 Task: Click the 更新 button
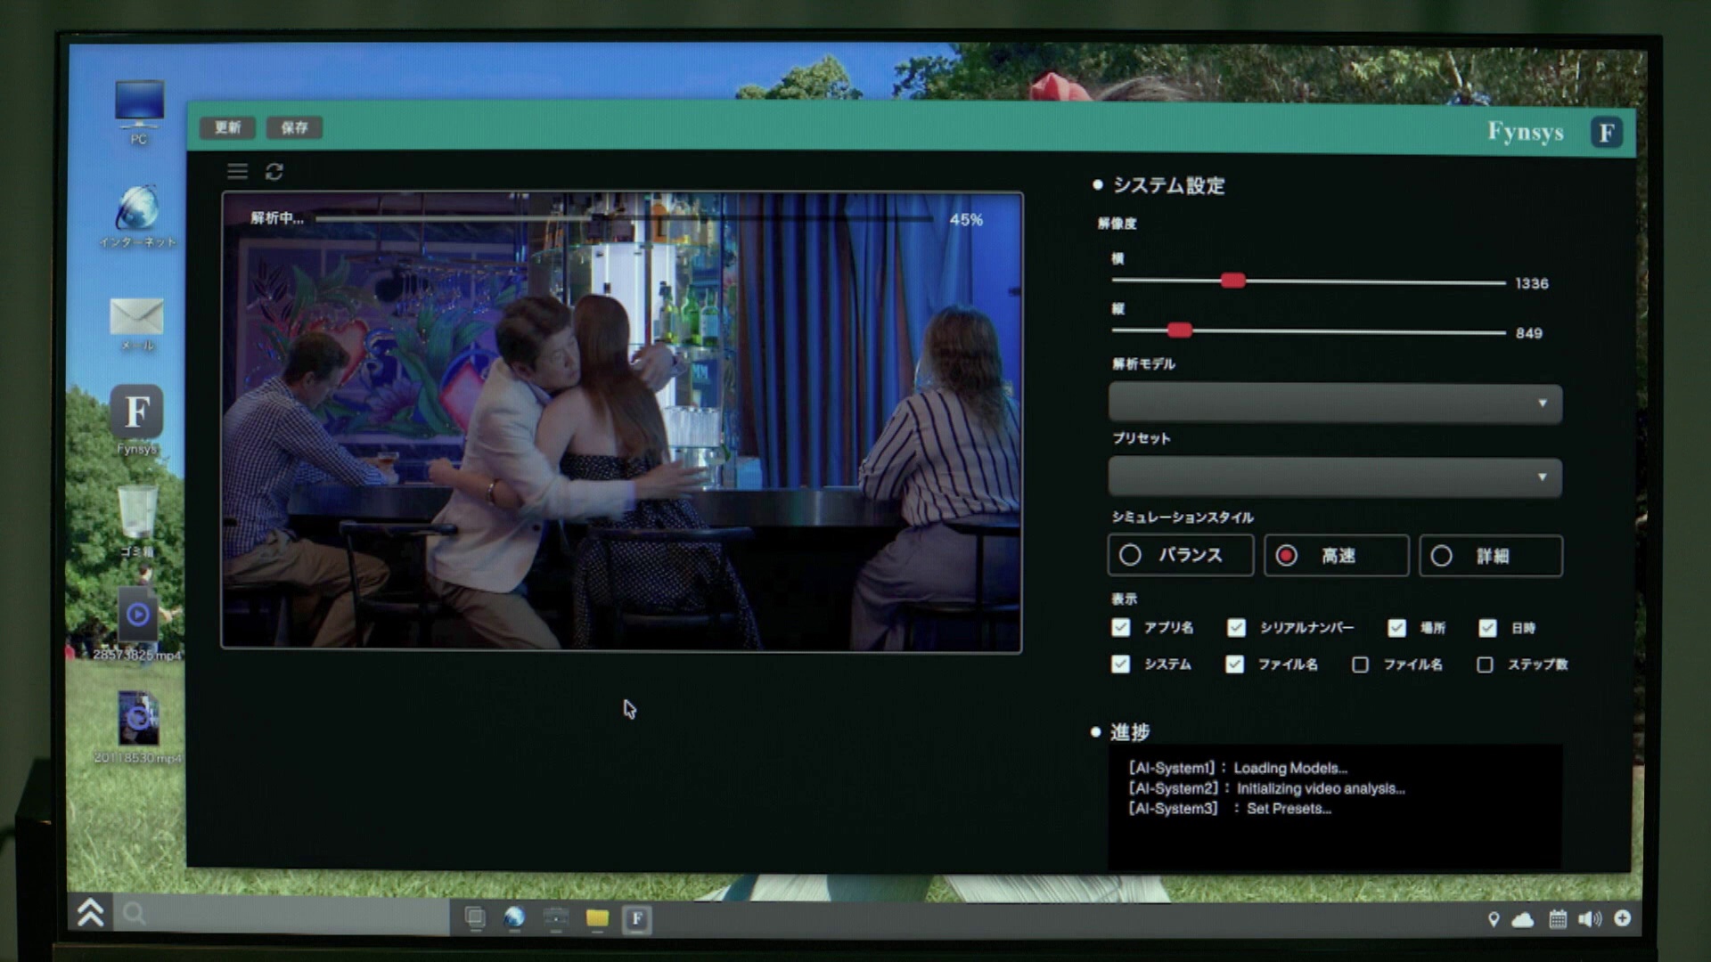[x=227, y=127]
